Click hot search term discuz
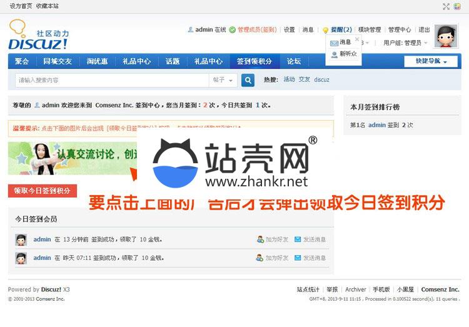The height and width of the screenshot is (327, 469). [x=321, y=79]
